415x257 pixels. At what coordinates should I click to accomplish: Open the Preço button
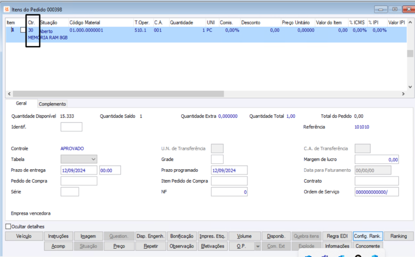coord(119,246)
